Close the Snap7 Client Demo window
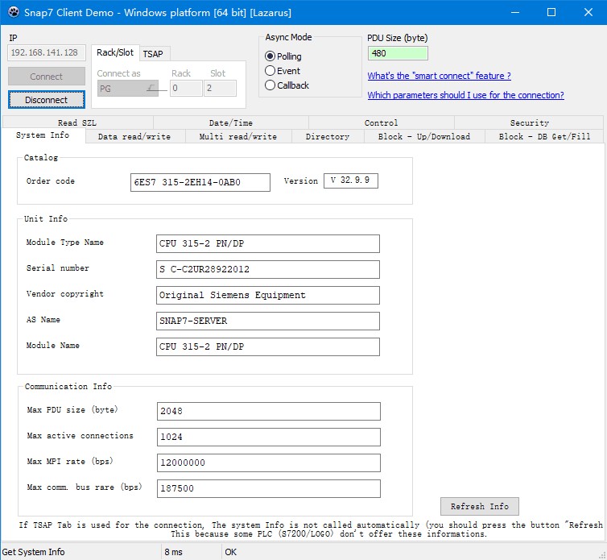The image size is (607, 560). point(588,12)
